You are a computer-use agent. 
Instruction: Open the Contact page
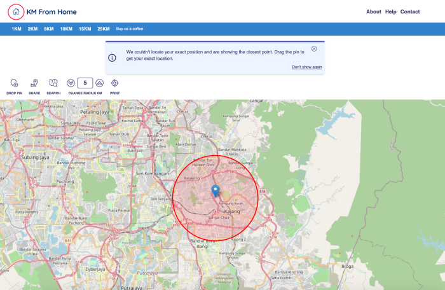pos(410,11)
